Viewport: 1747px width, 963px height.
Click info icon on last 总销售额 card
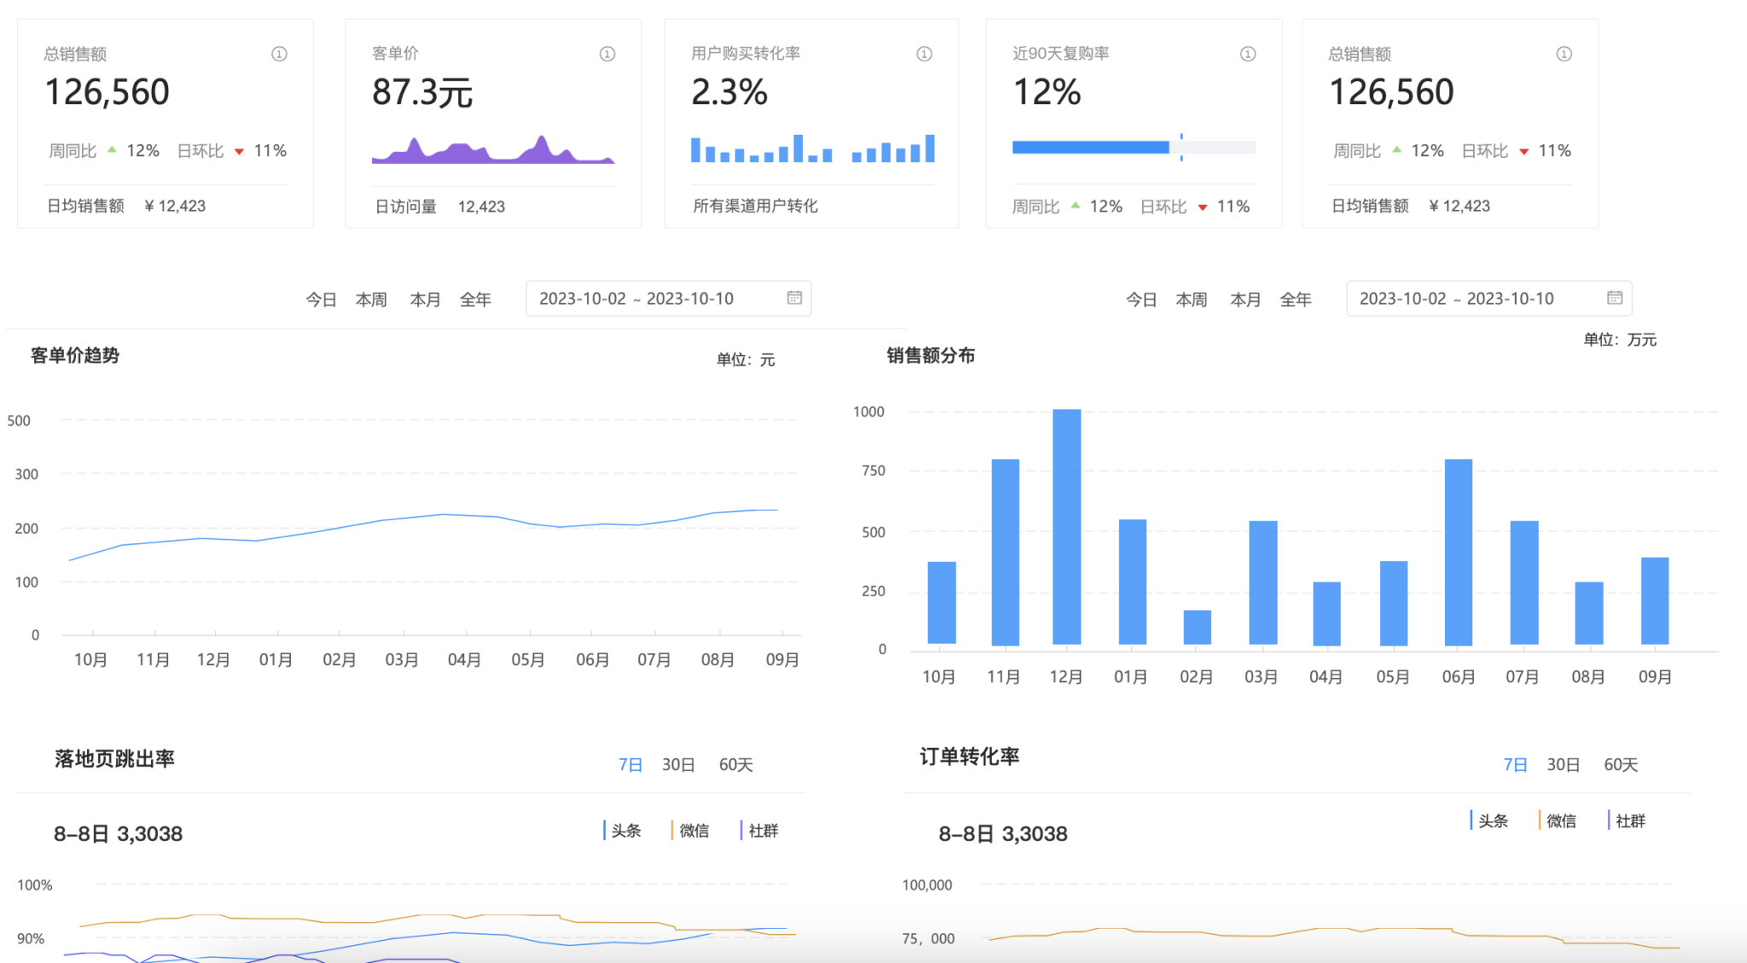point(1564,54)
